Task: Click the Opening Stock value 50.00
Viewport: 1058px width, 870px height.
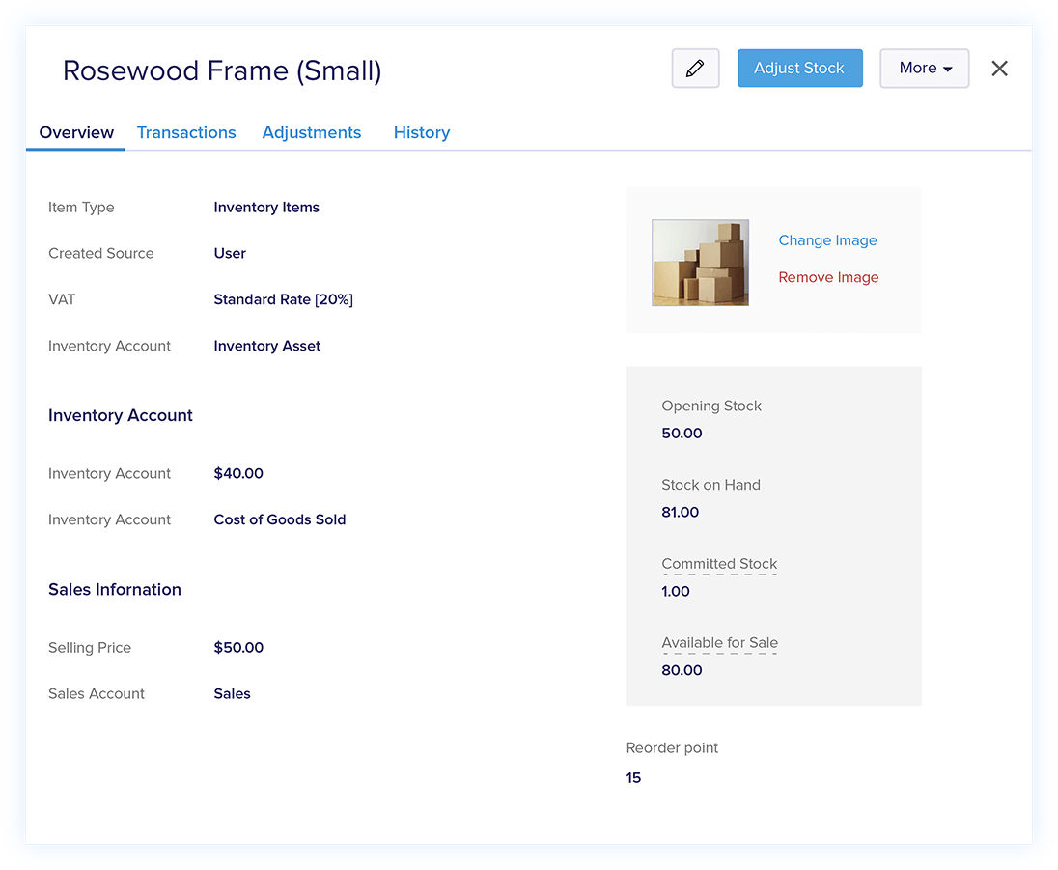Action: tap(682, 433)
